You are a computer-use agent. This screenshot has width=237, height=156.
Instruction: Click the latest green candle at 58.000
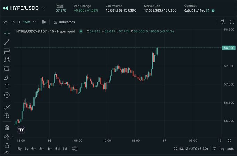point(157,51)
